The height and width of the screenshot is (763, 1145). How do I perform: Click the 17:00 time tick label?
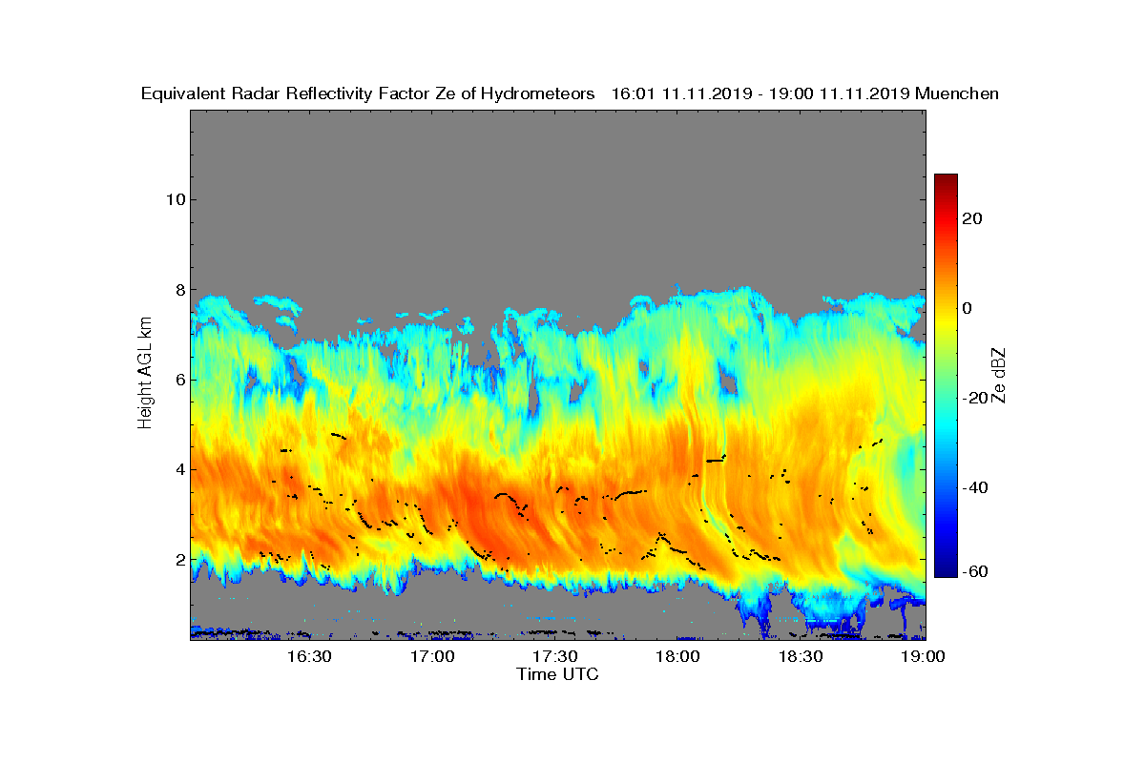[431, 657]
